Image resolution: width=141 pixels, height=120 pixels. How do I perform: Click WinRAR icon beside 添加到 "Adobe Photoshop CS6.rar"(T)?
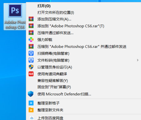click(x=31, y=26)
